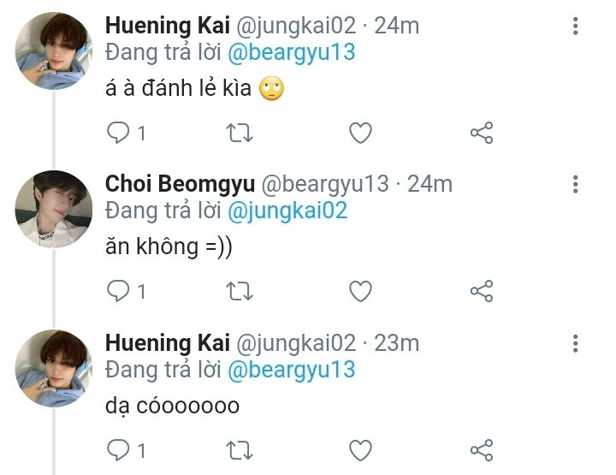Reply to the "ăn không =))" tweet
The image size is (616, 475).
pos(118,291)
